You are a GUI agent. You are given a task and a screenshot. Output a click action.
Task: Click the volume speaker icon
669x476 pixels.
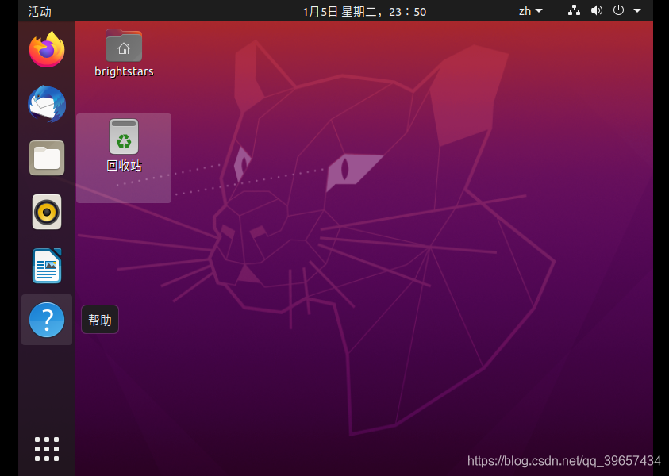pyautogui.click(x=597, y=10)
